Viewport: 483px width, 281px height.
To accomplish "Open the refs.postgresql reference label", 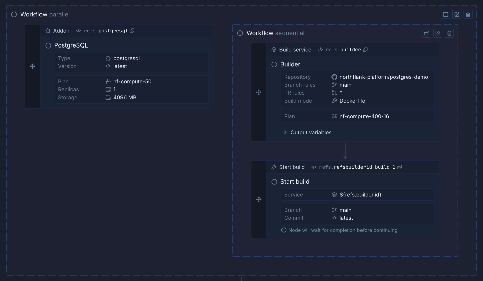I will point(106,31).
